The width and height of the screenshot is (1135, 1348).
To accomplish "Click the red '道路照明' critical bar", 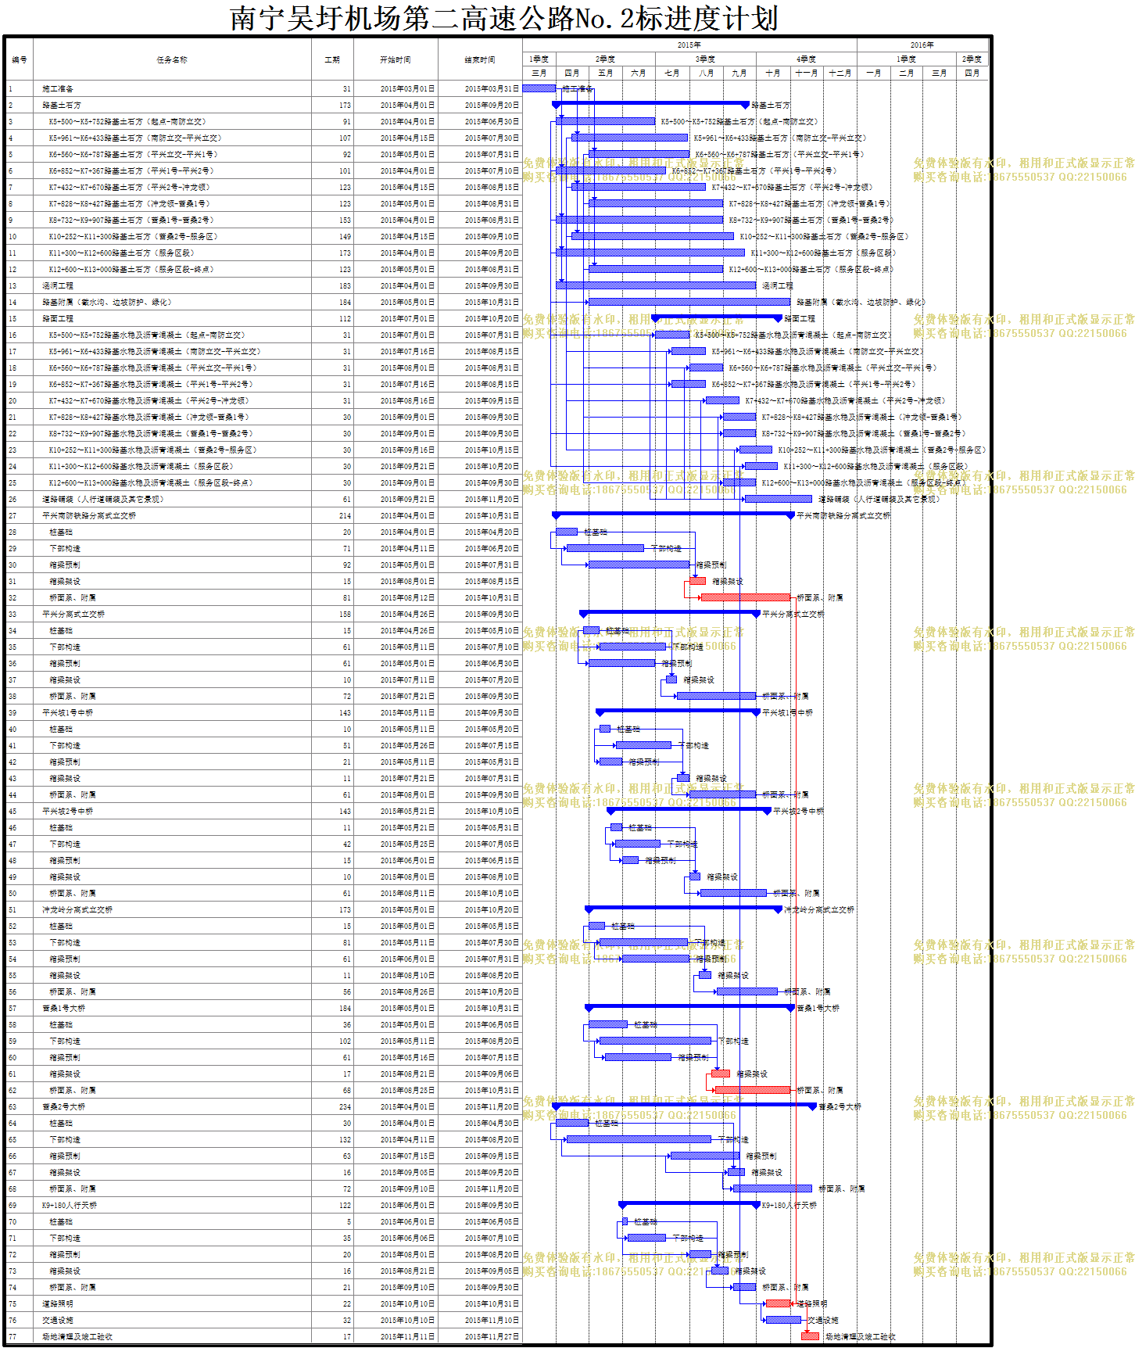I will coord(779,1303).
